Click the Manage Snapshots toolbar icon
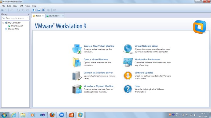Screen dimensions: 211x118 (28, 10)
